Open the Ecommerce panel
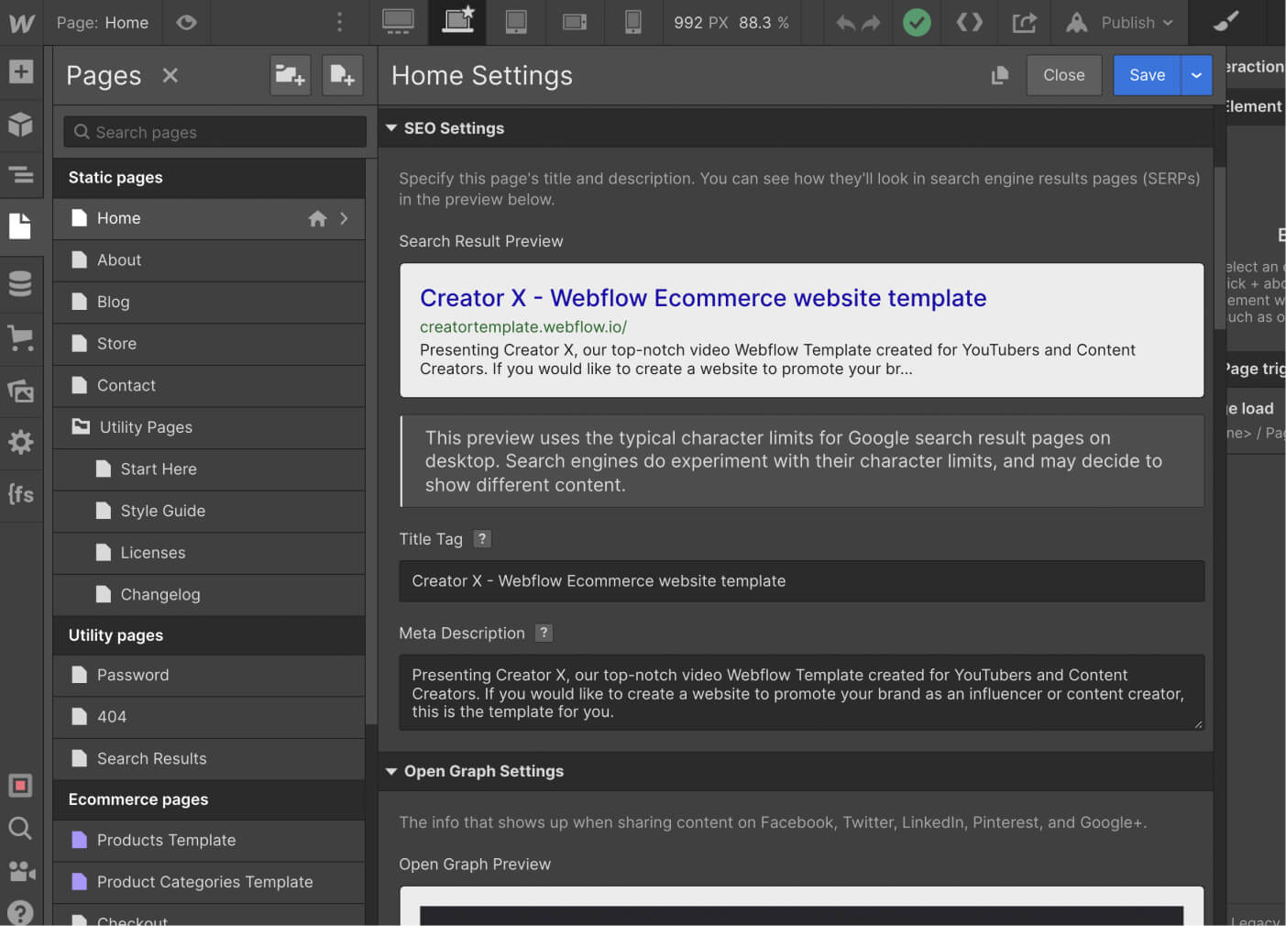 (x=20, y=337)
